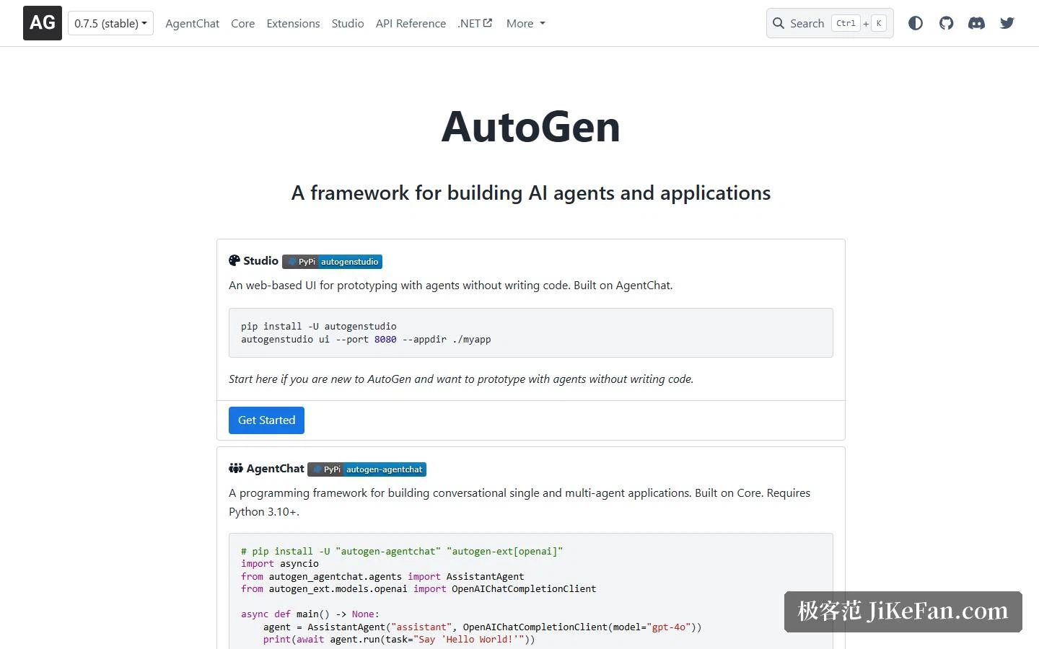
Task: Open the Extensions nav item
Action: tap(293, 23)
